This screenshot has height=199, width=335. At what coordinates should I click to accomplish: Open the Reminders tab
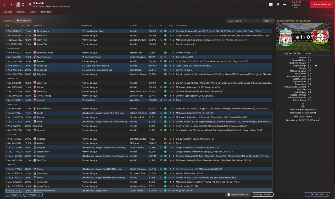click(46, 12)
